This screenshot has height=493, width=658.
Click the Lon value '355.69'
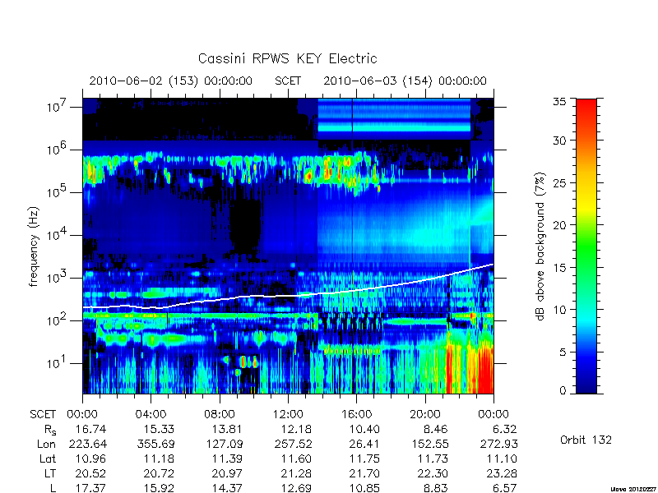point(155,444)
